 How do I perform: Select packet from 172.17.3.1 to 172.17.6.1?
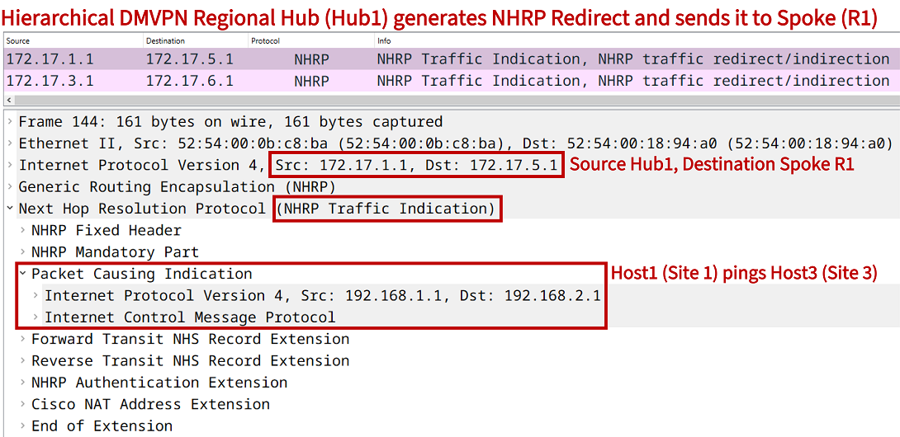point(450,81)
